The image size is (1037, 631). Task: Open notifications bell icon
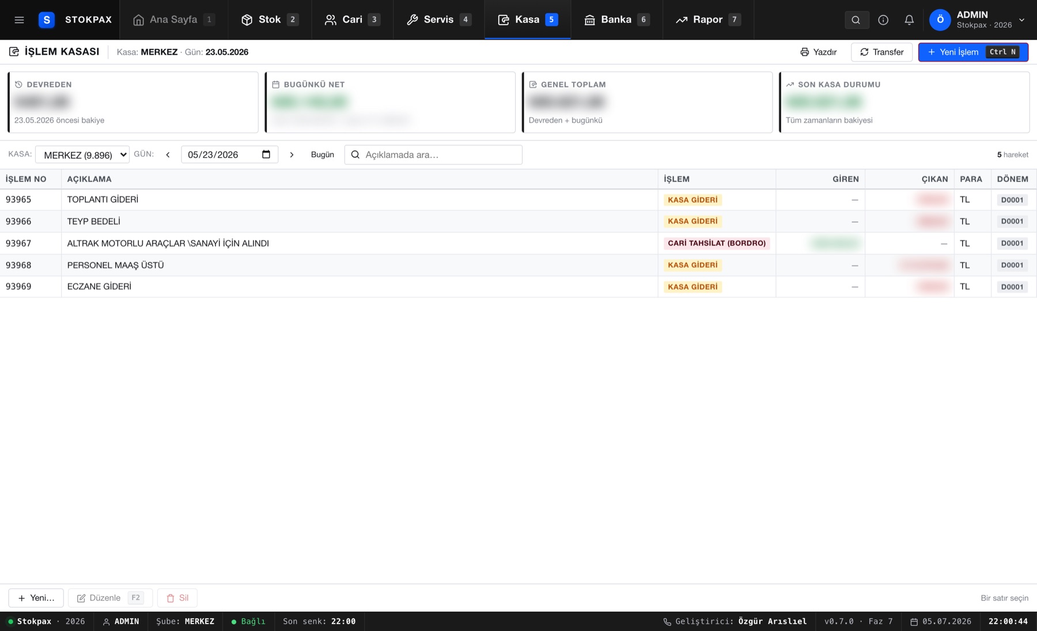click(x=909, y=20)
